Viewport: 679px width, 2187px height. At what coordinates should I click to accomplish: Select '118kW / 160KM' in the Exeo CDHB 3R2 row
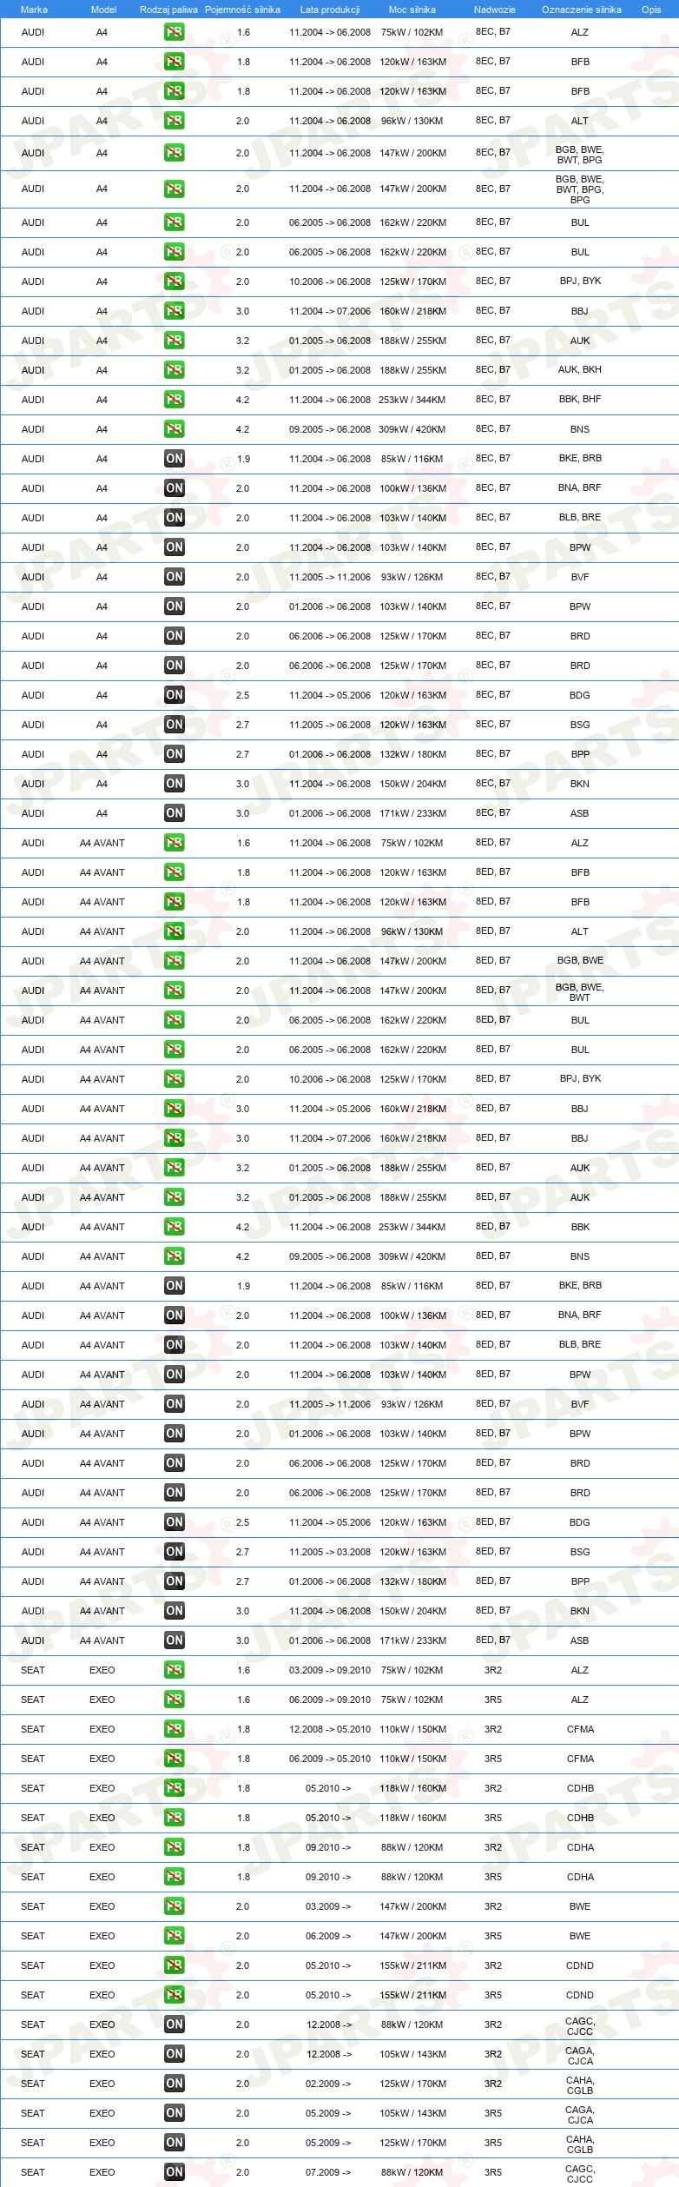412,1788
